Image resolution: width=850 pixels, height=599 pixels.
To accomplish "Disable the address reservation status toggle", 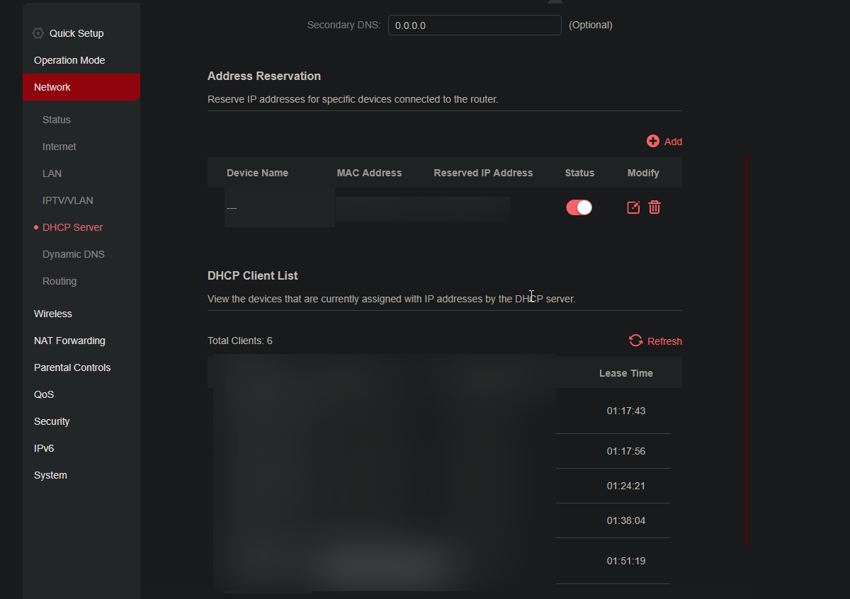I will click(x=579, y=207).
